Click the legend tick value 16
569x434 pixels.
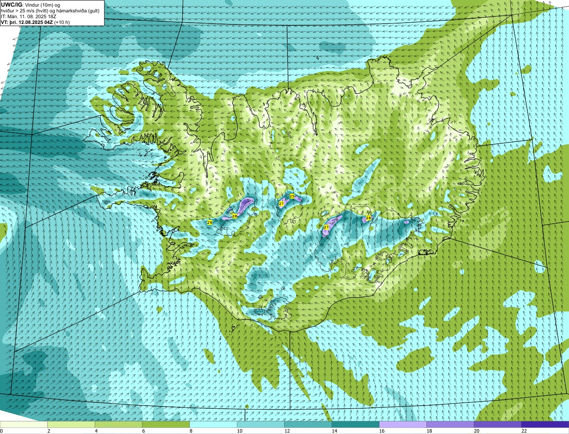[382, 431]
